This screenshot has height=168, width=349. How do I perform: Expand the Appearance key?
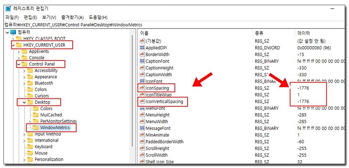point(25,77)
